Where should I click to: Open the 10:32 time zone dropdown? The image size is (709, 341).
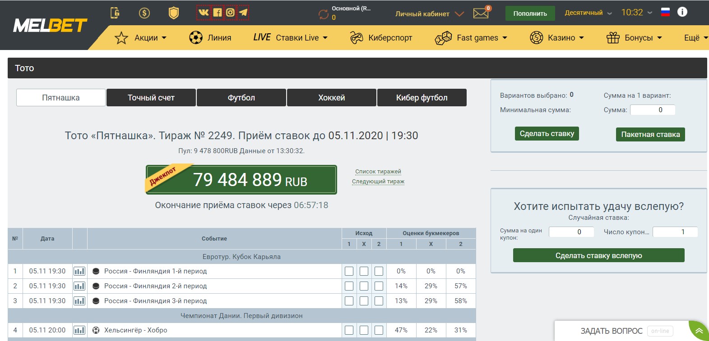click(x=636, y=13)
